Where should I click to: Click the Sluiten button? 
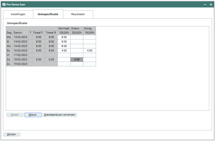click(x=11, y=135)
